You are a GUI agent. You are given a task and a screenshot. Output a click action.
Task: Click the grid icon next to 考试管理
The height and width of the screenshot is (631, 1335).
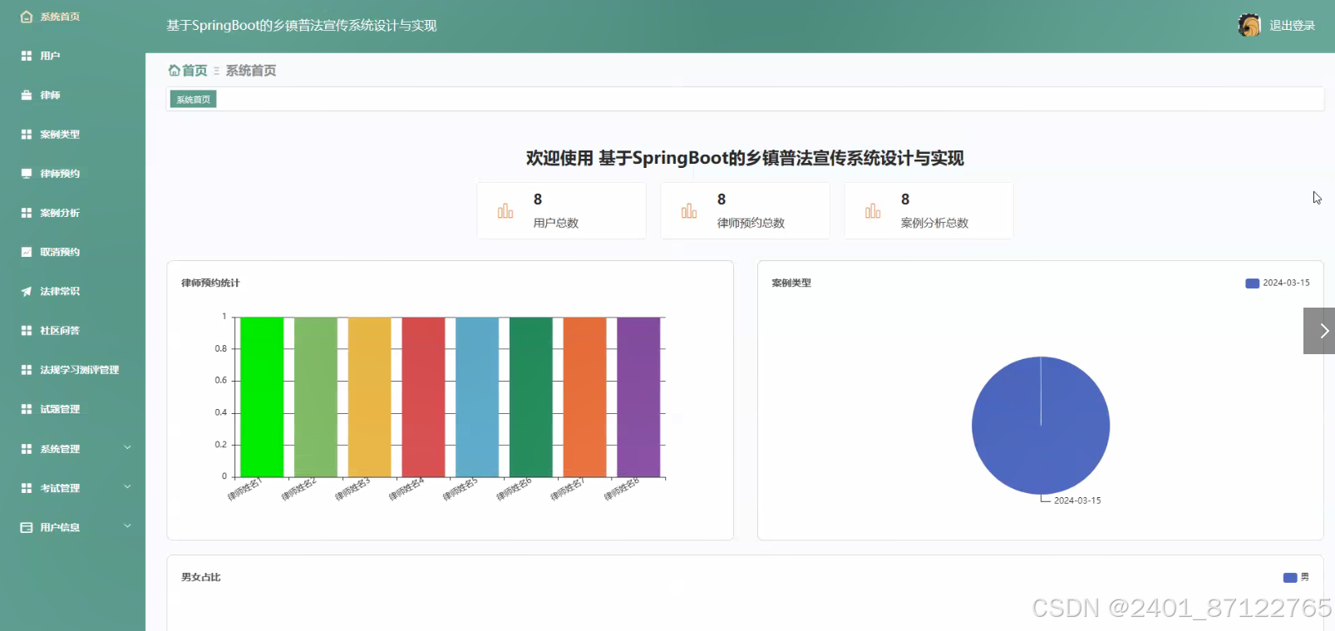pos(27,488)
